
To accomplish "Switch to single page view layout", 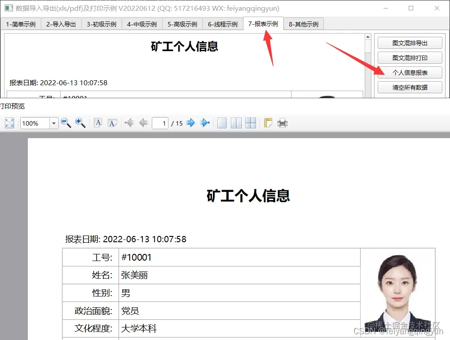I will point(222,122).
